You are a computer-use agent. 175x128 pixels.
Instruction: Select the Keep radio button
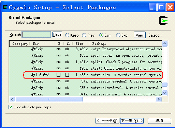coord(67,35)
